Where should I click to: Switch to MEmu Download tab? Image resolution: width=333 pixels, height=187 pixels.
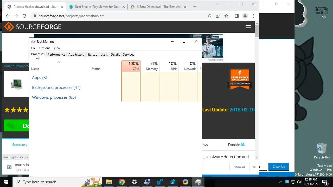pyautogui.click(x=159, y=7)
